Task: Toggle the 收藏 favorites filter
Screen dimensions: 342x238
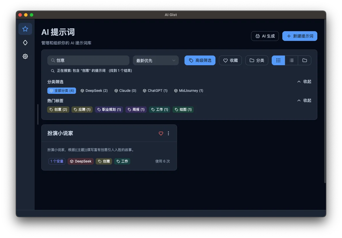Action: pos(230,60)
